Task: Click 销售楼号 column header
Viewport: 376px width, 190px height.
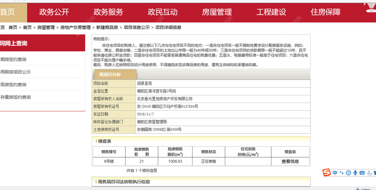Action: pos(109,152)
